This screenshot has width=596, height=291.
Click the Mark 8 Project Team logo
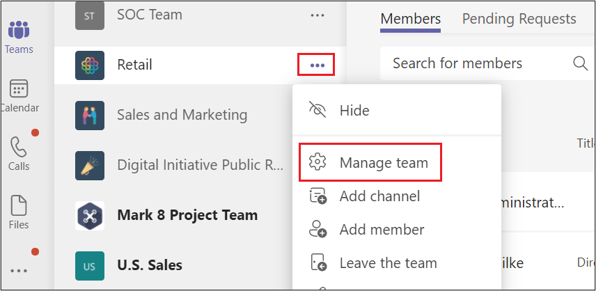[90, 215]
